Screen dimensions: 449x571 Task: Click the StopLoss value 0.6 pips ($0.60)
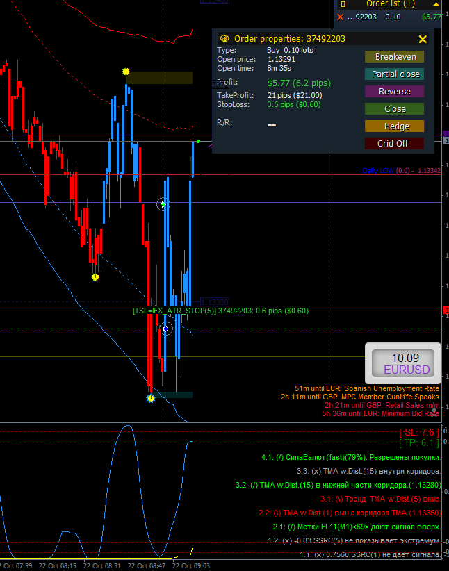[x=294, y=104]
